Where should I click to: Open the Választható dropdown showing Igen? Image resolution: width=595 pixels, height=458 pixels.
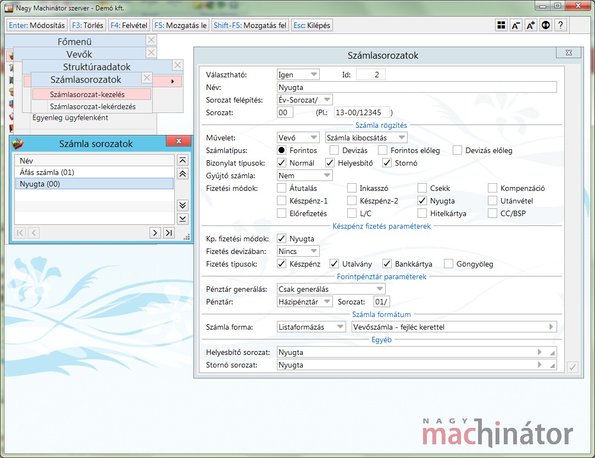click(x=298, y=75)
